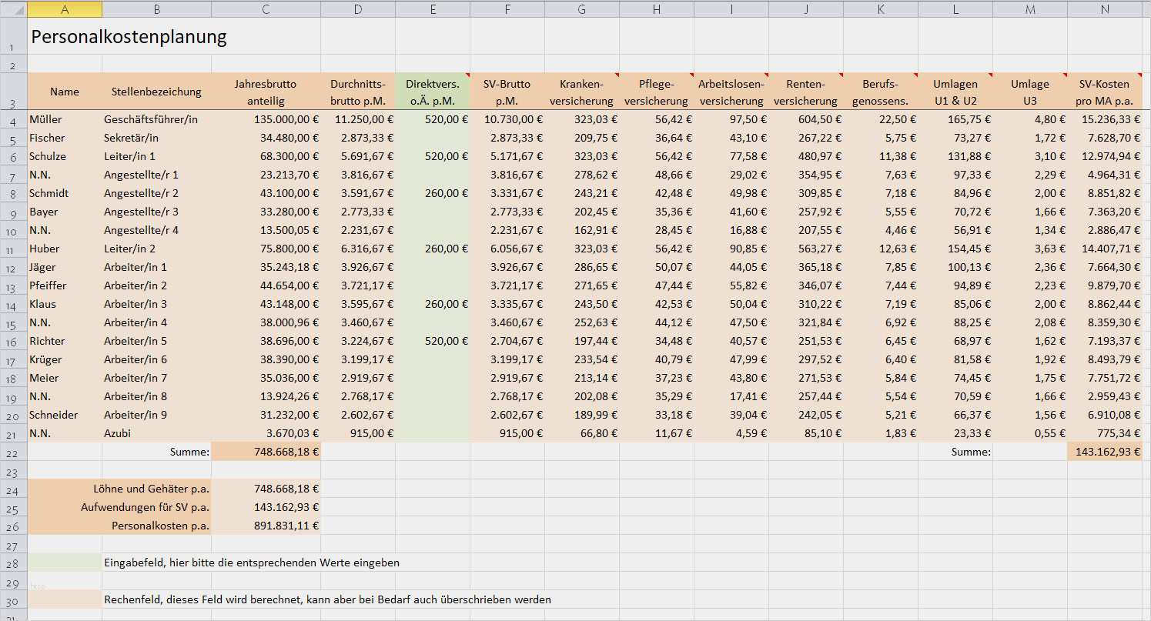
Task: Select the green Eingabefeld legend swatch cell
Action: (65, 563)
